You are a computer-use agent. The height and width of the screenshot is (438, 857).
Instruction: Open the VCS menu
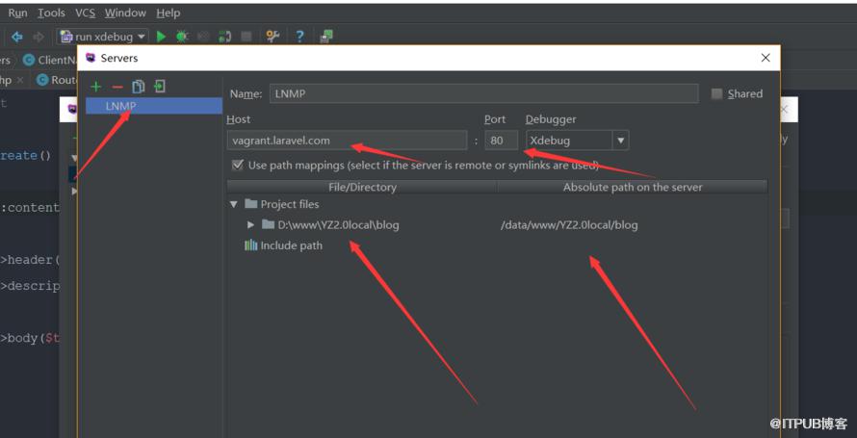point(85,13)
